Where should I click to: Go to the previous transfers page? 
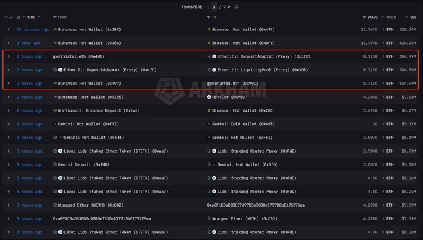click(208, 7)
